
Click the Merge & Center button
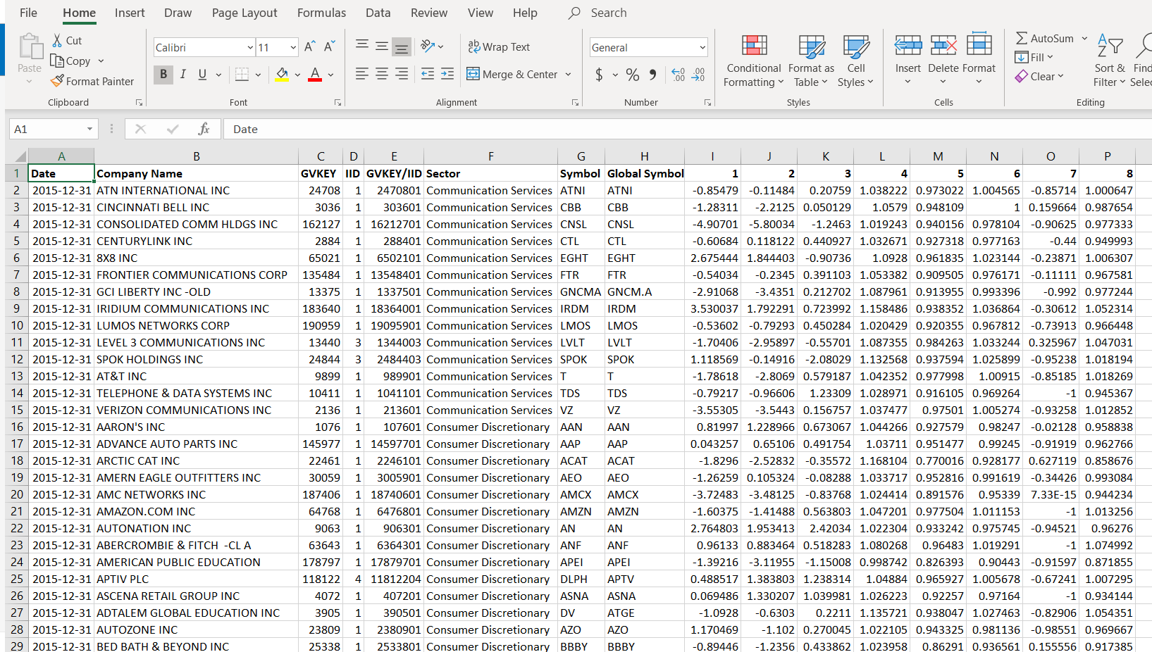512,74
